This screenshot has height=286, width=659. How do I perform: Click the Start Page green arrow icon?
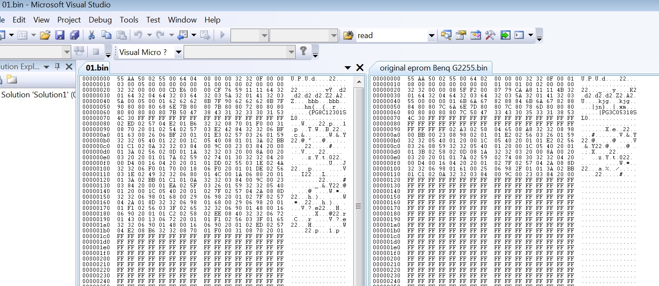pyautogui.click(x=505, y=35)
